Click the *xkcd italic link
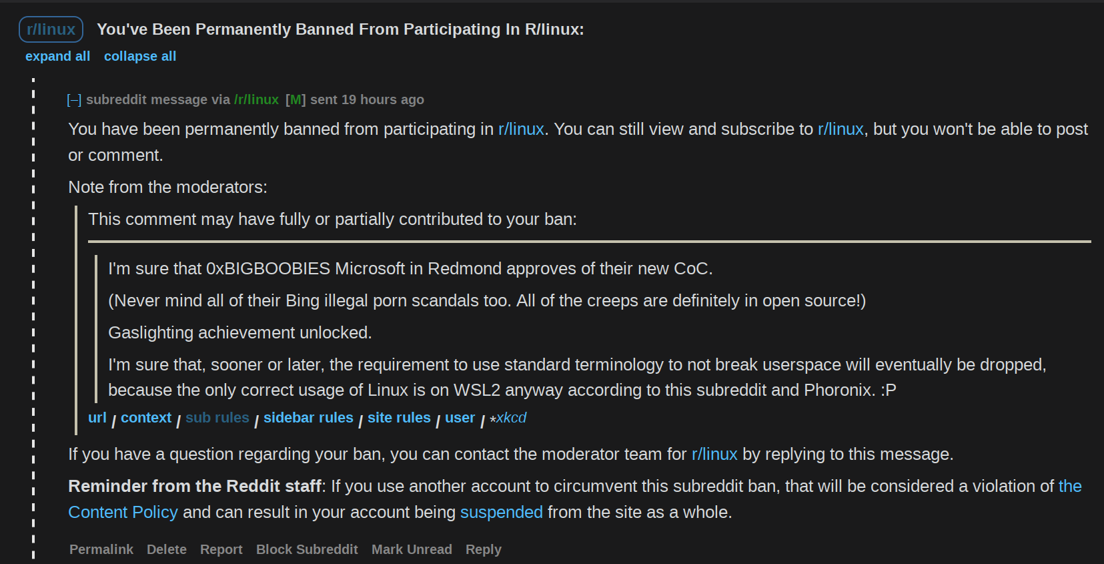 [508, 418]
